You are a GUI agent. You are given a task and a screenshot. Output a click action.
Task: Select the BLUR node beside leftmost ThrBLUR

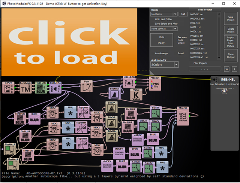34,119
